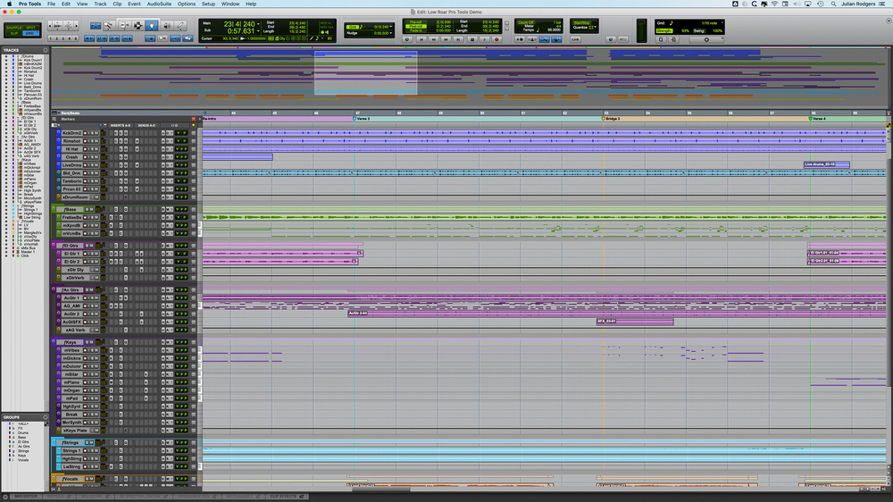Click the Link button near transport
The height and width of the screenshot is (502, 893).
(x=576, y=39)
